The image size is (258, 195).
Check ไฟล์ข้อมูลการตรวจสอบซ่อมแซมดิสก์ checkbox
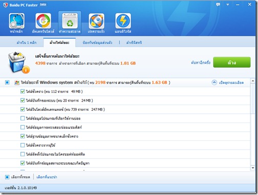click(x=23, y=127)
